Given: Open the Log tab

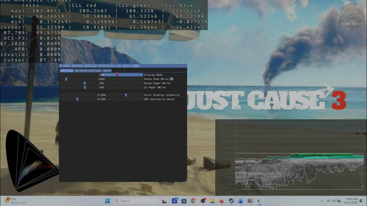Looking at the screenshot, I should (x=118, y=66).
